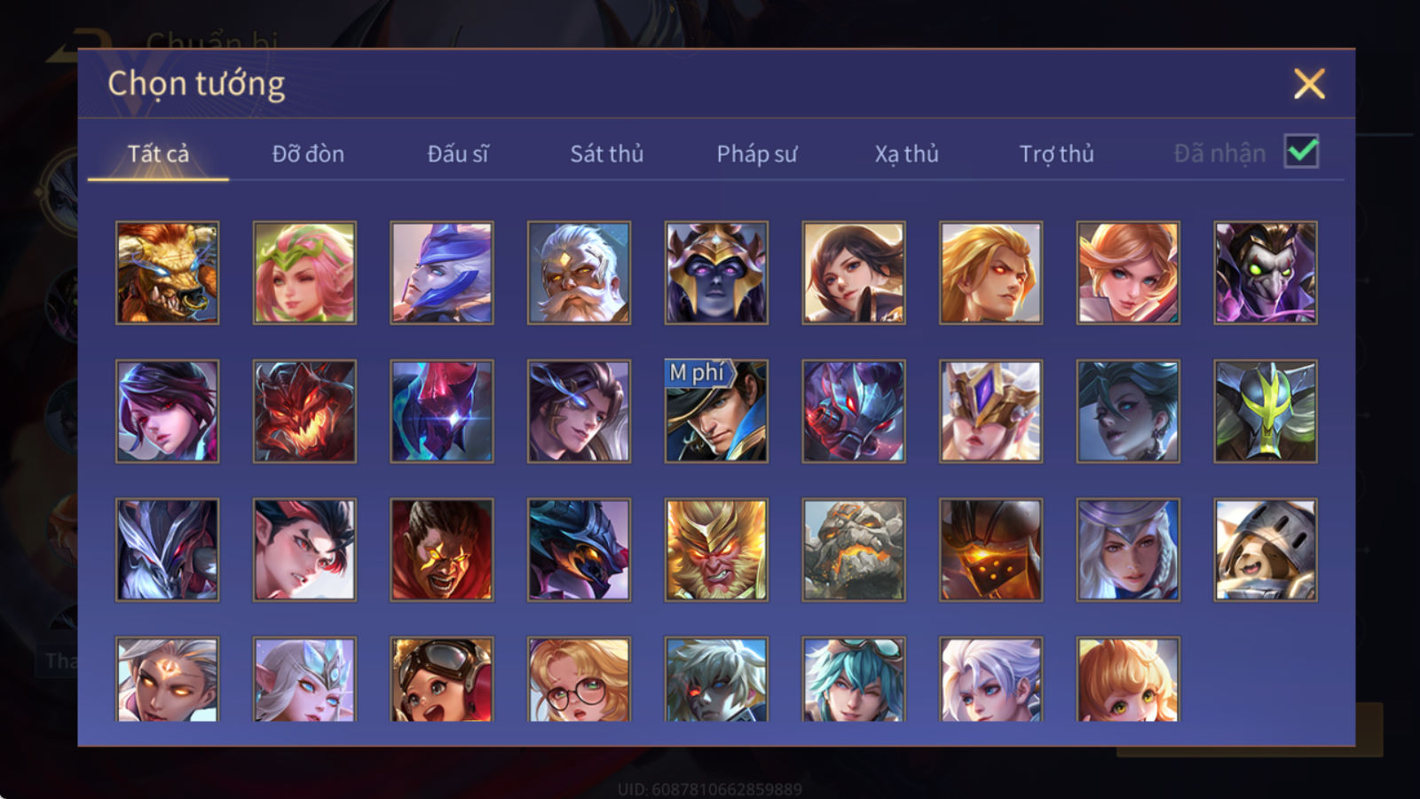Filter heroes by 'Pháp sư' tab
1420x799 pixels.
point(756,154)
